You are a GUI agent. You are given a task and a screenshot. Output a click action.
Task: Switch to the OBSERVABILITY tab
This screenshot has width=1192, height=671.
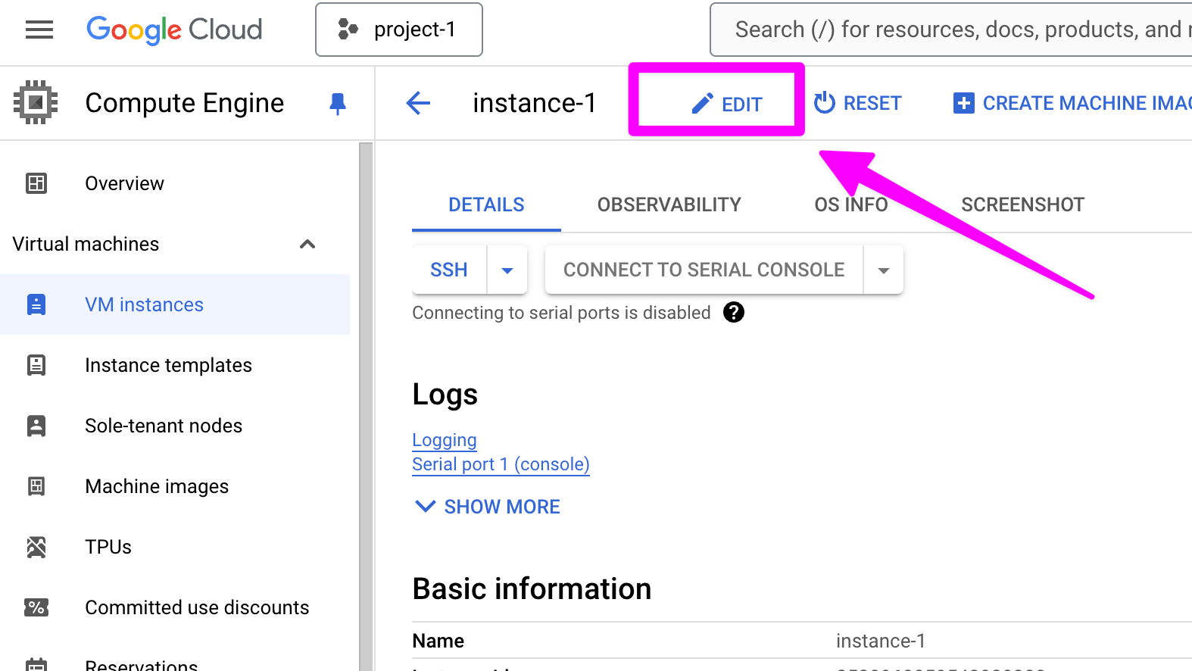669,204
